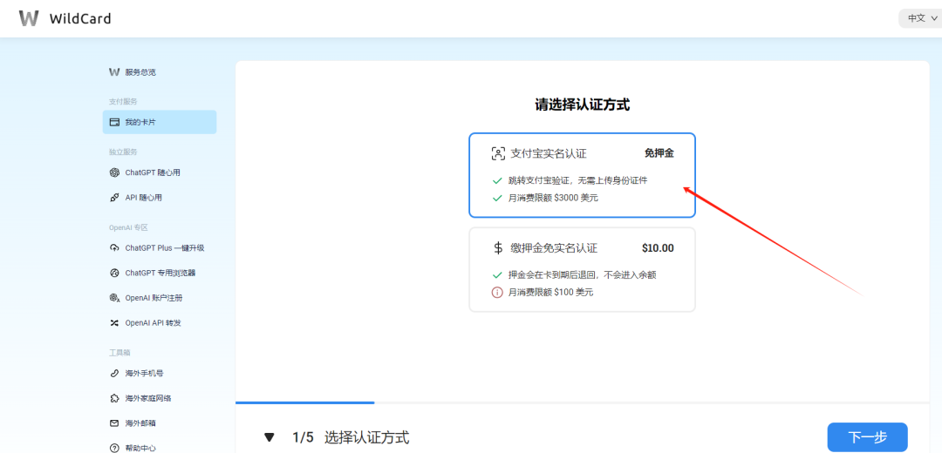
Task: Click the card icon next to 我的卡片
Action: click(x=114, y=122)
